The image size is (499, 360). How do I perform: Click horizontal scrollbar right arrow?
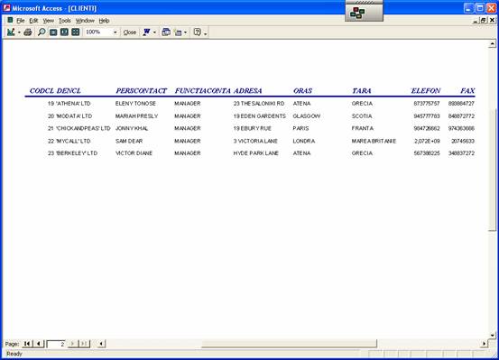pos(484,344)
